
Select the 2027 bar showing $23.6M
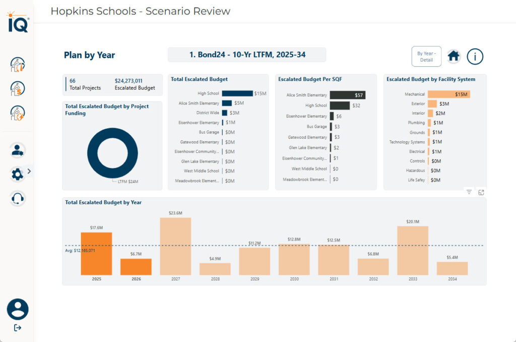tap(175, 246)
